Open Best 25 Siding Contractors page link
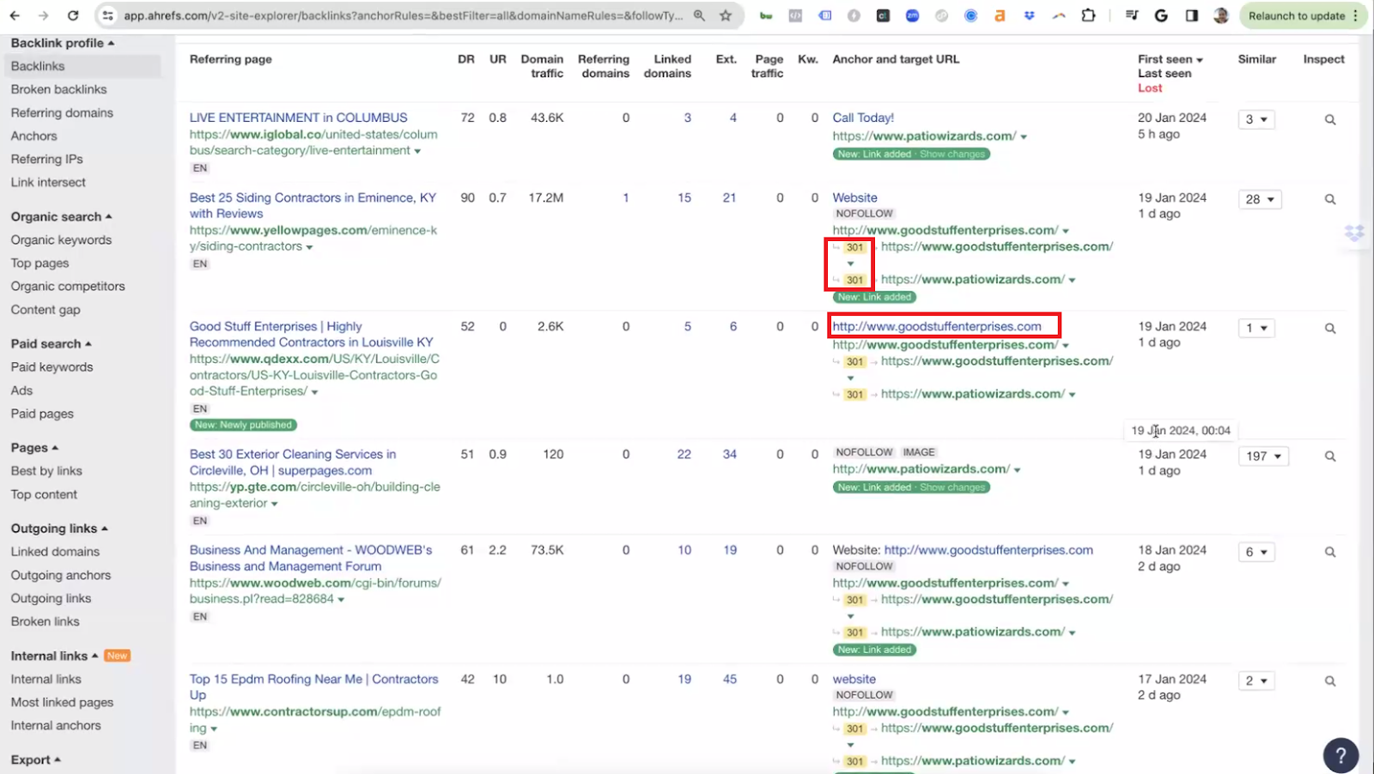The image size is (1374, 774). click(x=313, y=205)
